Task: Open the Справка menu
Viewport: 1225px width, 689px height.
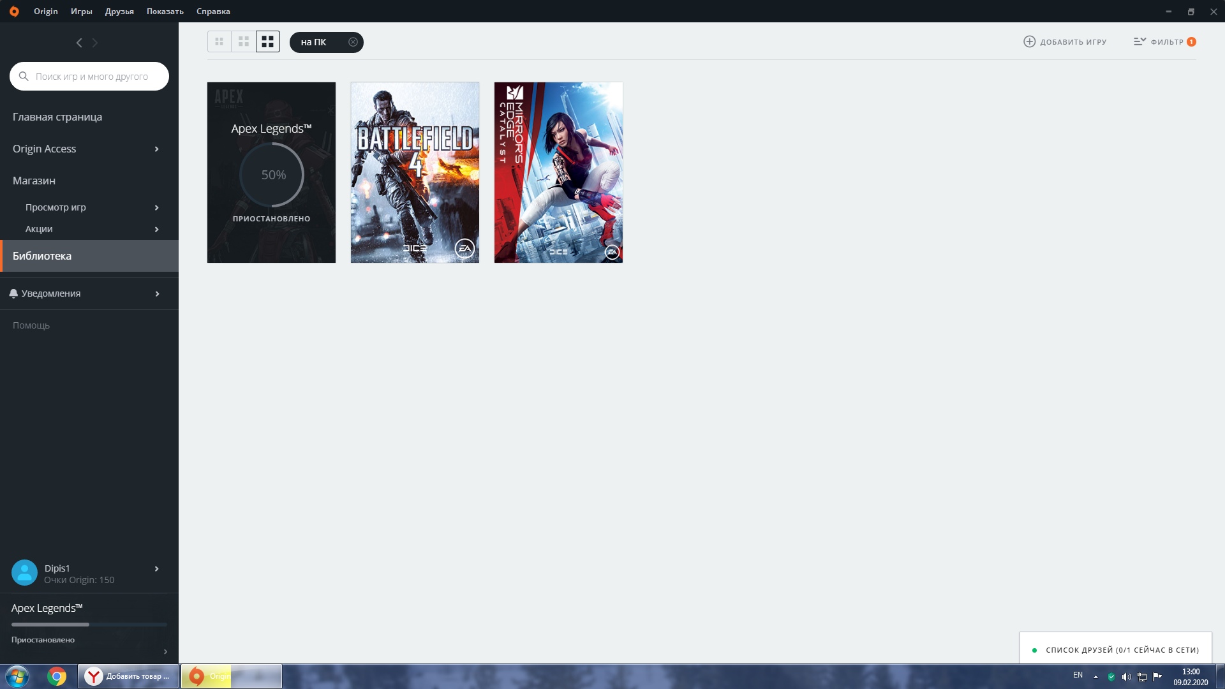Action: [x=213, y=11]
